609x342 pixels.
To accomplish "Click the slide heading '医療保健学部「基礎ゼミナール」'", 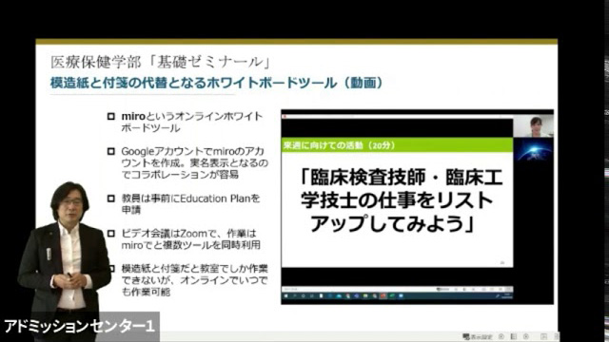I will pos(161,62).
